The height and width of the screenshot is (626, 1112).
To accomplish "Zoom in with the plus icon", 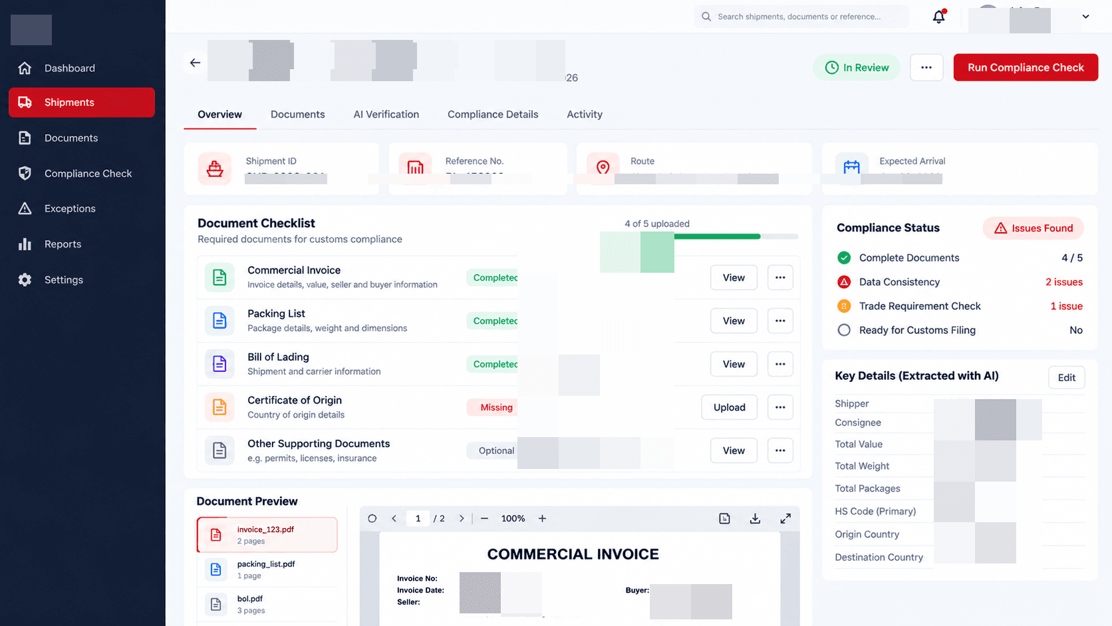I will pyautogui.click(x=542, y=518).
